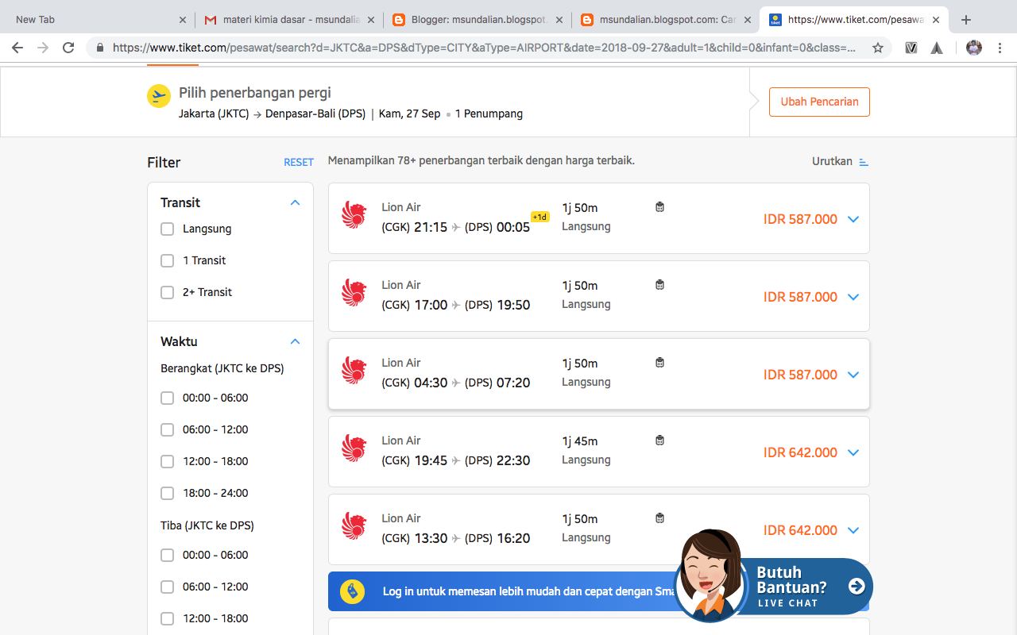This screenshot has height=635, width=1017.
Task: Tick the Langsung transit checkbox
Action: [167, 229]
